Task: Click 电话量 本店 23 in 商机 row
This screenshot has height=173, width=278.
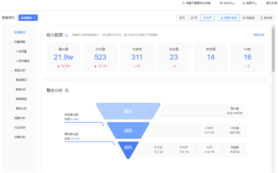Action: 158,152
